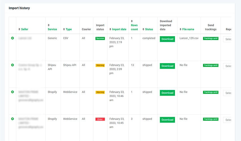Click the Download imported data header
241x141 pixels.
coord(166,25)
